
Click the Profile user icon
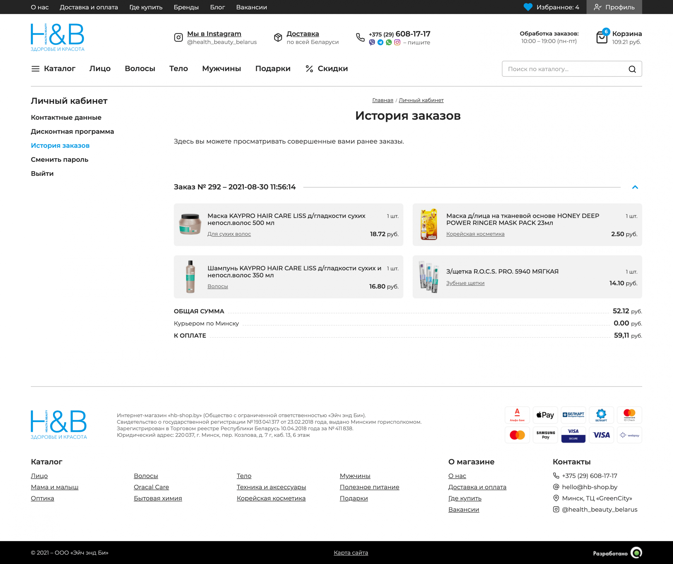pos(597,7)
